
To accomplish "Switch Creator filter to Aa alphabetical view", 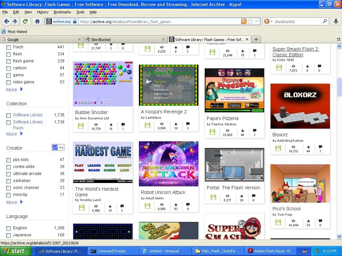I will [x=61, y=147].
